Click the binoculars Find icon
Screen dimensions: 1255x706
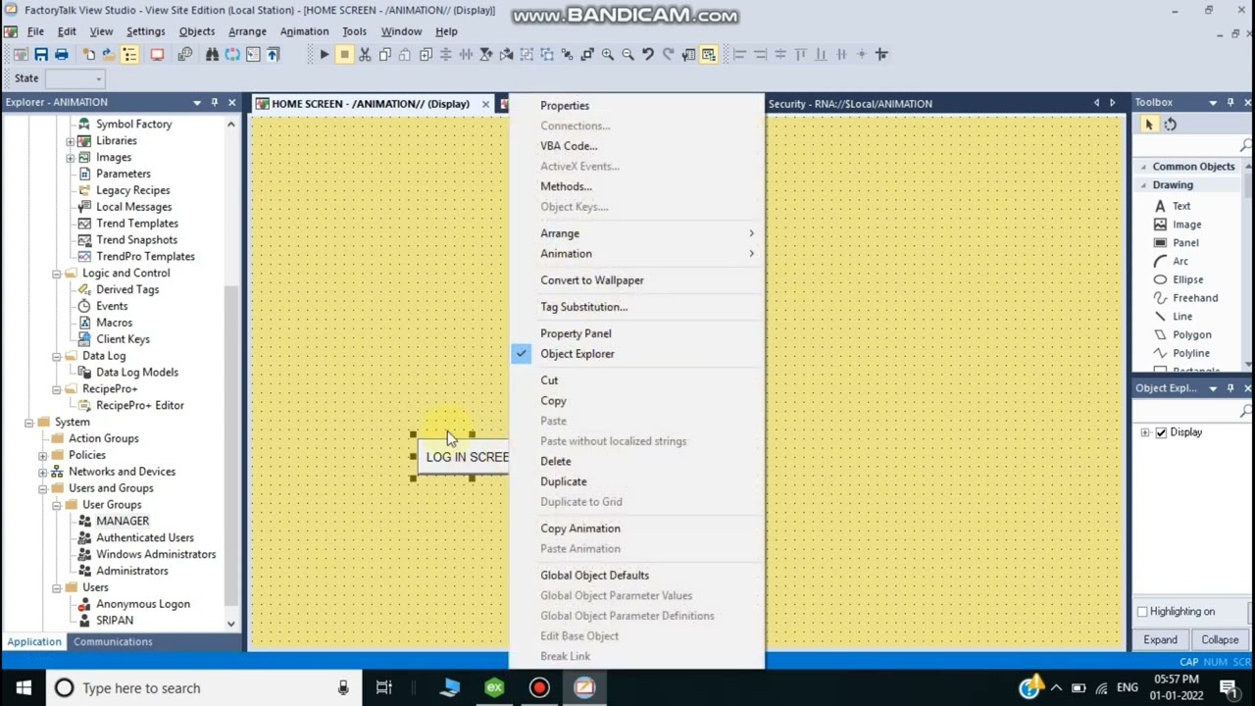click(212, 55)
